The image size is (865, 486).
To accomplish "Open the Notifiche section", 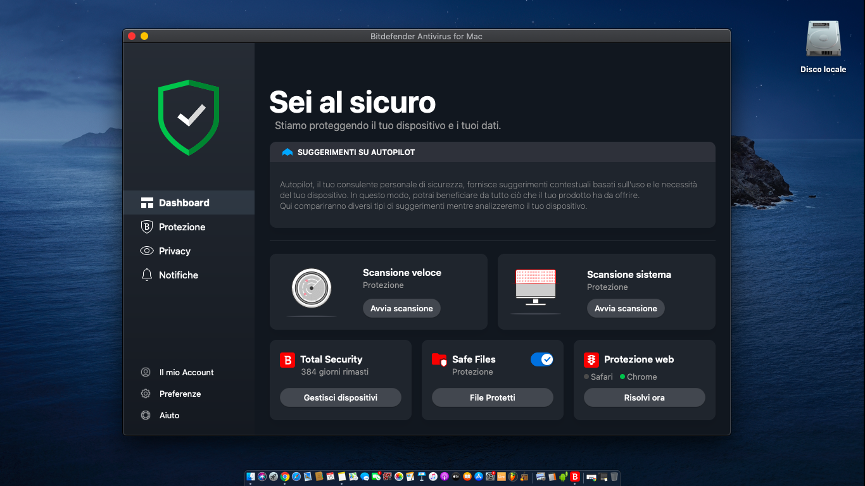I will [189, 275].
